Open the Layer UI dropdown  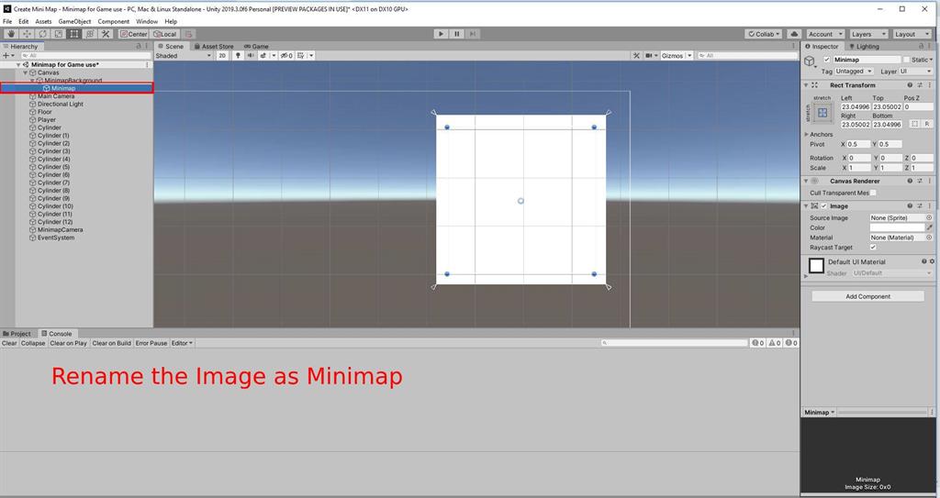pos(915,71)
